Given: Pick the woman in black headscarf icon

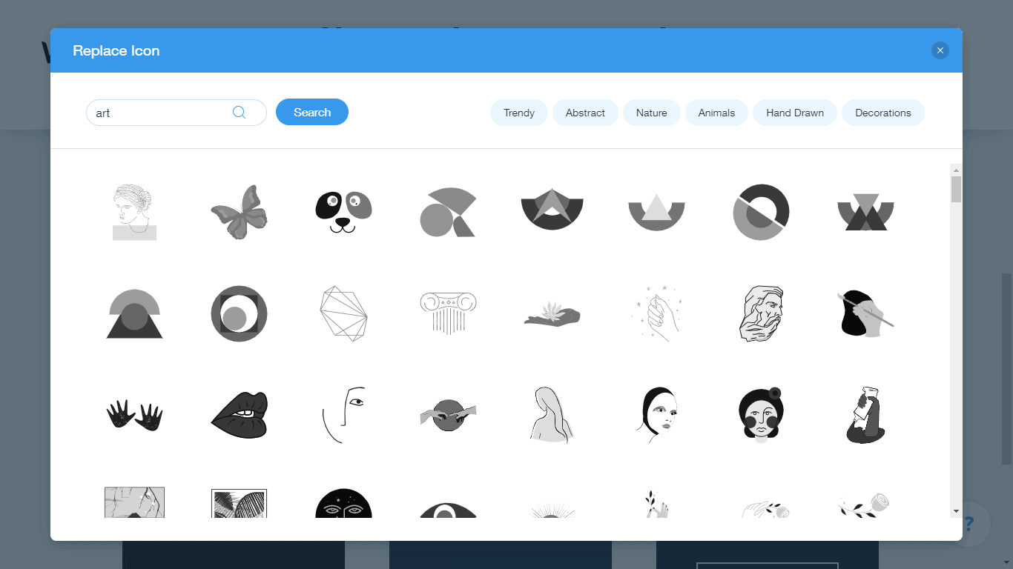Looking at the screenshot, I should click(656, 415).
